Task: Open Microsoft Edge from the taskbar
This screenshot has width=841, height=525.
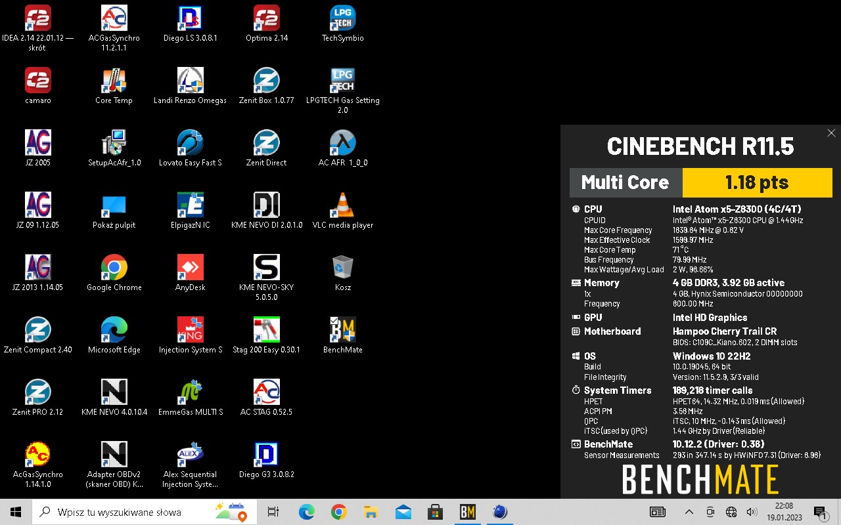Action: [x=307, y=512]
